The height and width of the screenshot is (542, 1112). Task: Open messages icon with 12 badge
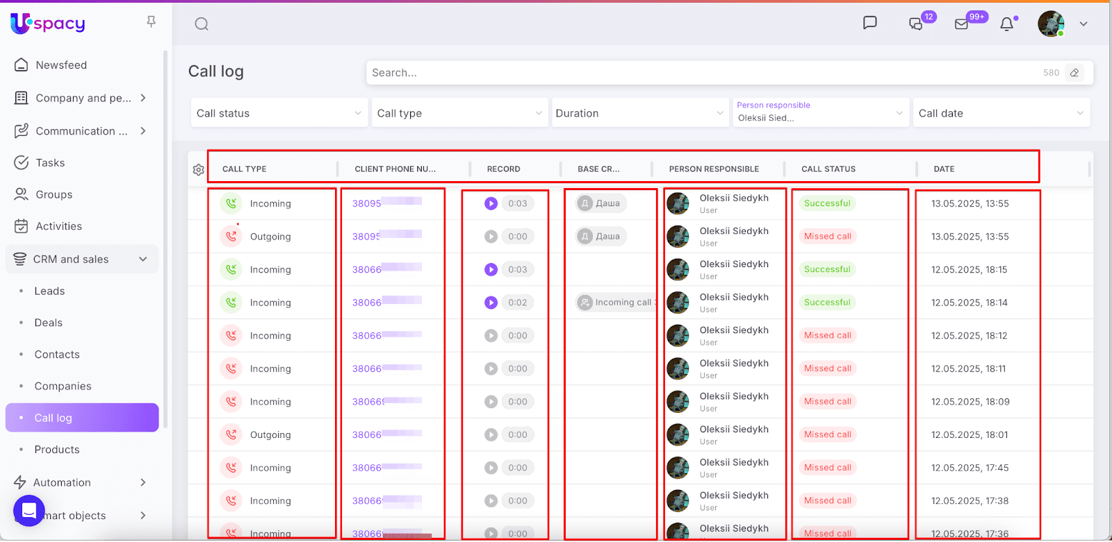click(916, 24)
